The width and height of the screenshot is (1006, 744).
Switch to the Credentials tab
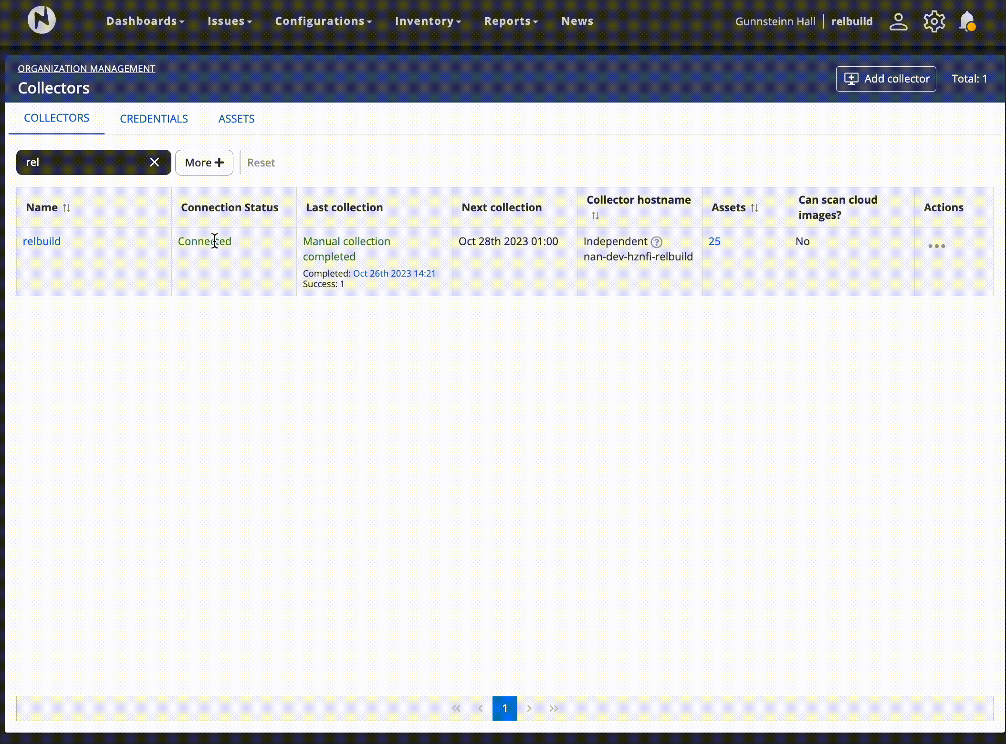coord(154,119)
